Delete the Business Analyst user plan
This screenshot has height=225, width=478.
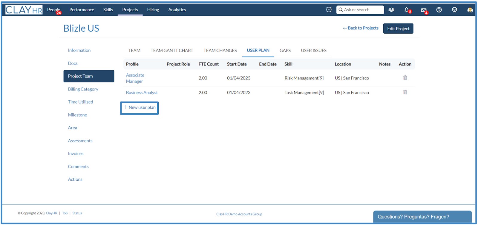[405, 92]
